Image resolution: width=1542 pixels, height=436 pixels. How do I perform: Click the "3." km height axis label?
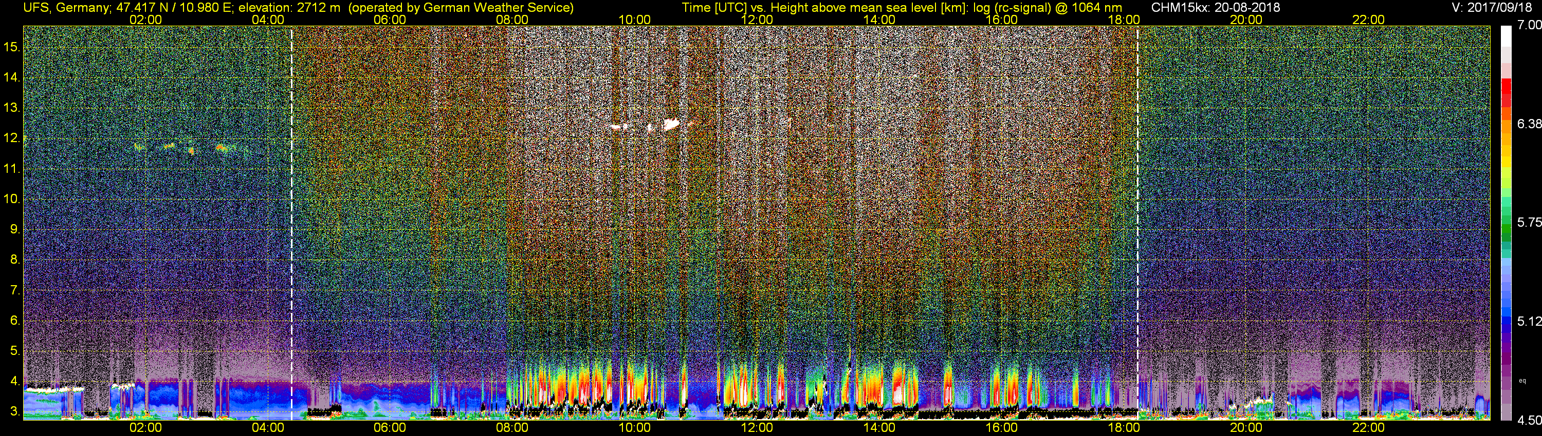pos(15,411)
